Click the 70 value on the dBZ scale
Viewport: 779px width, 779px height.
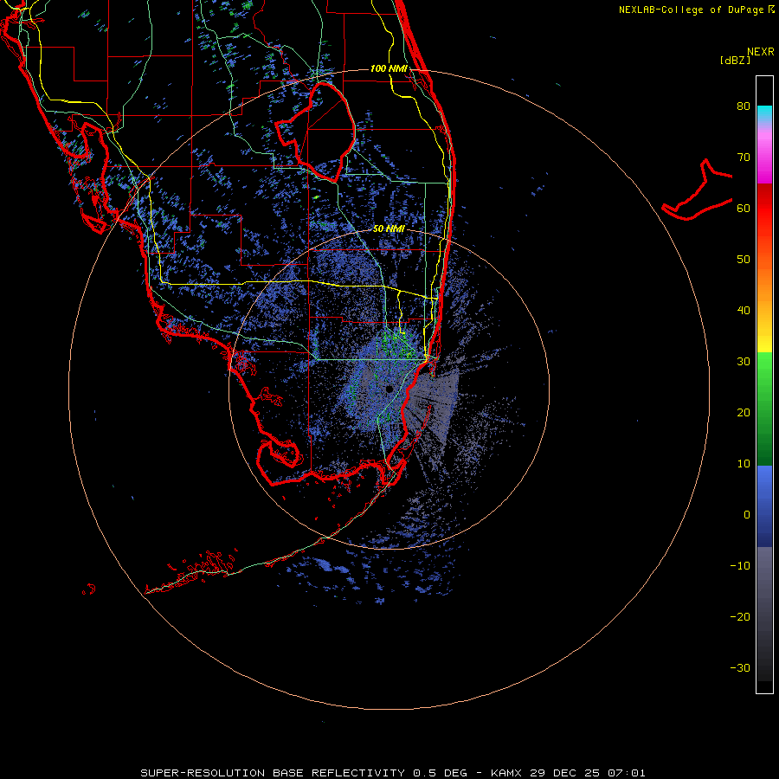coord(744,158)
